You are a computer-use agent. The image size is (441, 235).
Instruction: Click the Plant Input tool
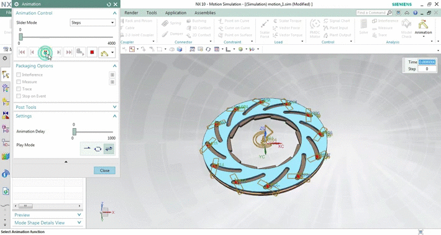click(336, 28)
